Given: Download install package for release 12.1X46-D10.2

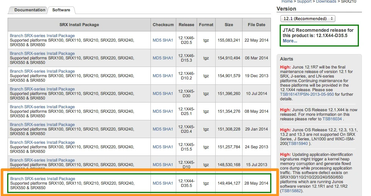Looking at the screenshot, I should point(42,71).
